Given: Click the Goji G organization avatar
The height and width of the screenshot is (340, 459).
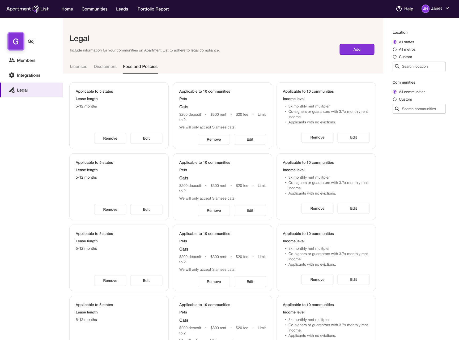Looking at the screenshot, I should click(x=16, y=41).
